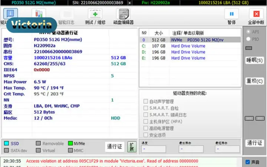The image size is (267, 167).
Task: Select the E: 196 GB volume row
Action: pyautogui.click(x=190, y=58)
